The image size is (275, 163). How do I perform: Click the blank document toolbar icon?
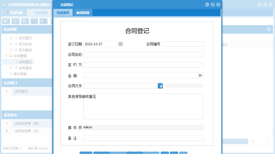[x=25, y=21]
